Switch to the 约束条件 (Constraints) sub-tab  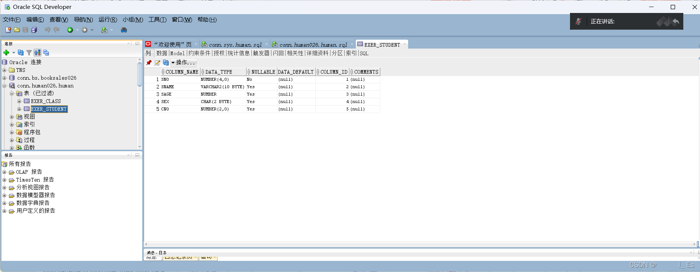click(199, 53)
